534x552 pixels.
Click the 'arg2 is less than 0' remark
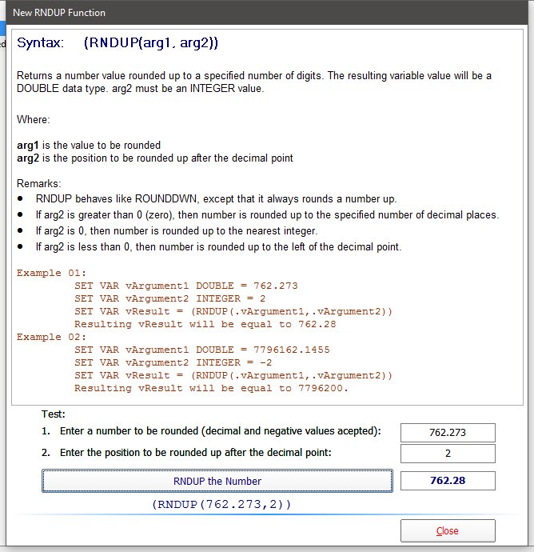pos(218,246)
